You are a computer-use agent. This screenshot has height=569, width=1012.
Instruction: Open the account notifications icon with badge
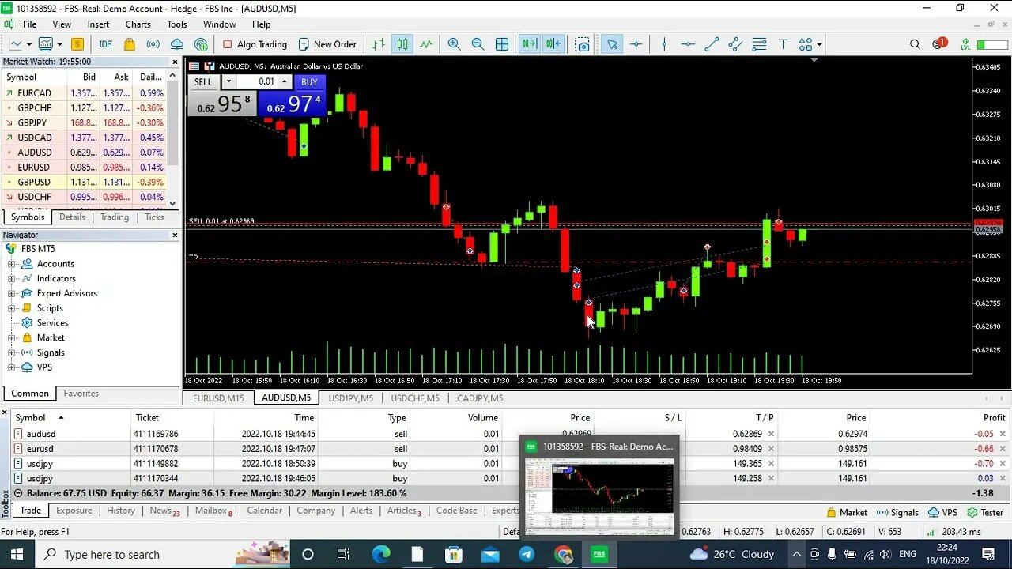point(938,43)
